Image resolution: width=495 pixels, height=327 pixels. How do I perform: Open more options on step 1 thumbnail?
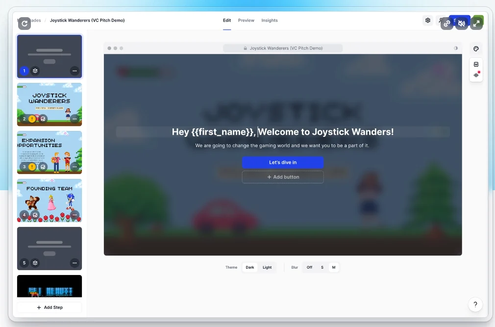[x=74, y=71]
